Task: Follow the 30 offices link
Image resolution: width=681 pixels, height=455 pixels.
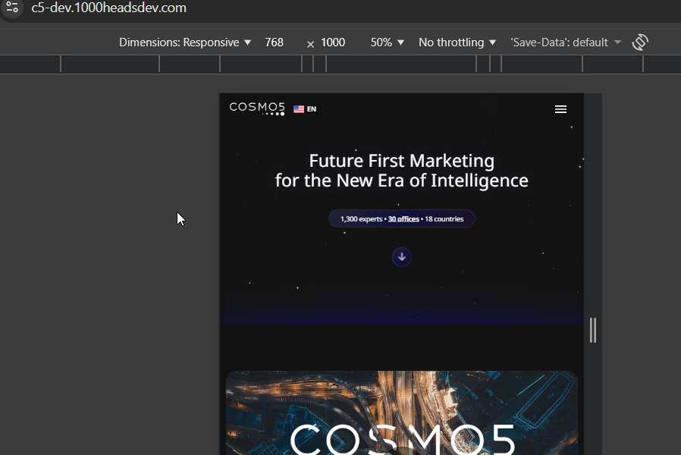Action: (403, 219)
